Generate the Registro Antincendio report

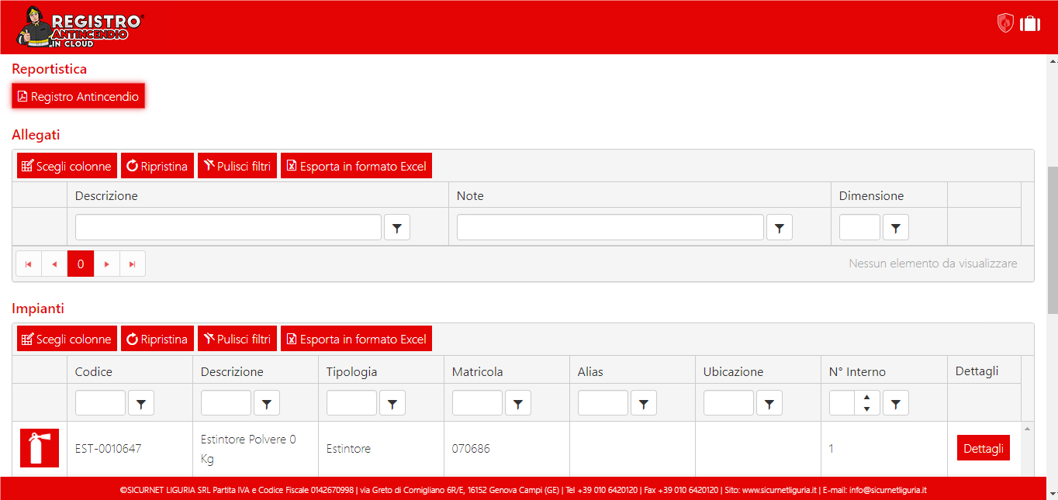click(78, 95)
